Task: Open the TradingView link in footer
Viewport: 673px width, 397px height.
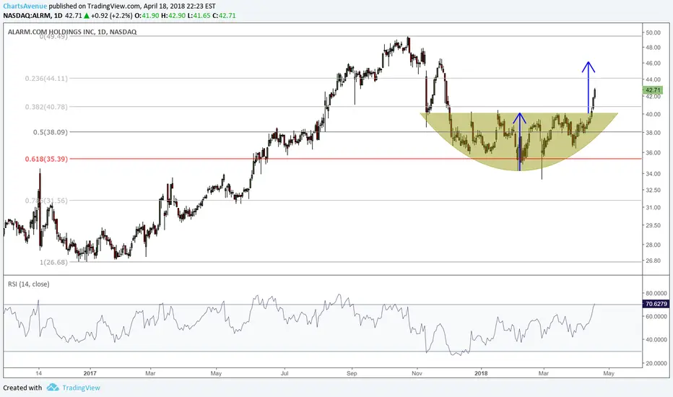Action: [x=81, y=388]
